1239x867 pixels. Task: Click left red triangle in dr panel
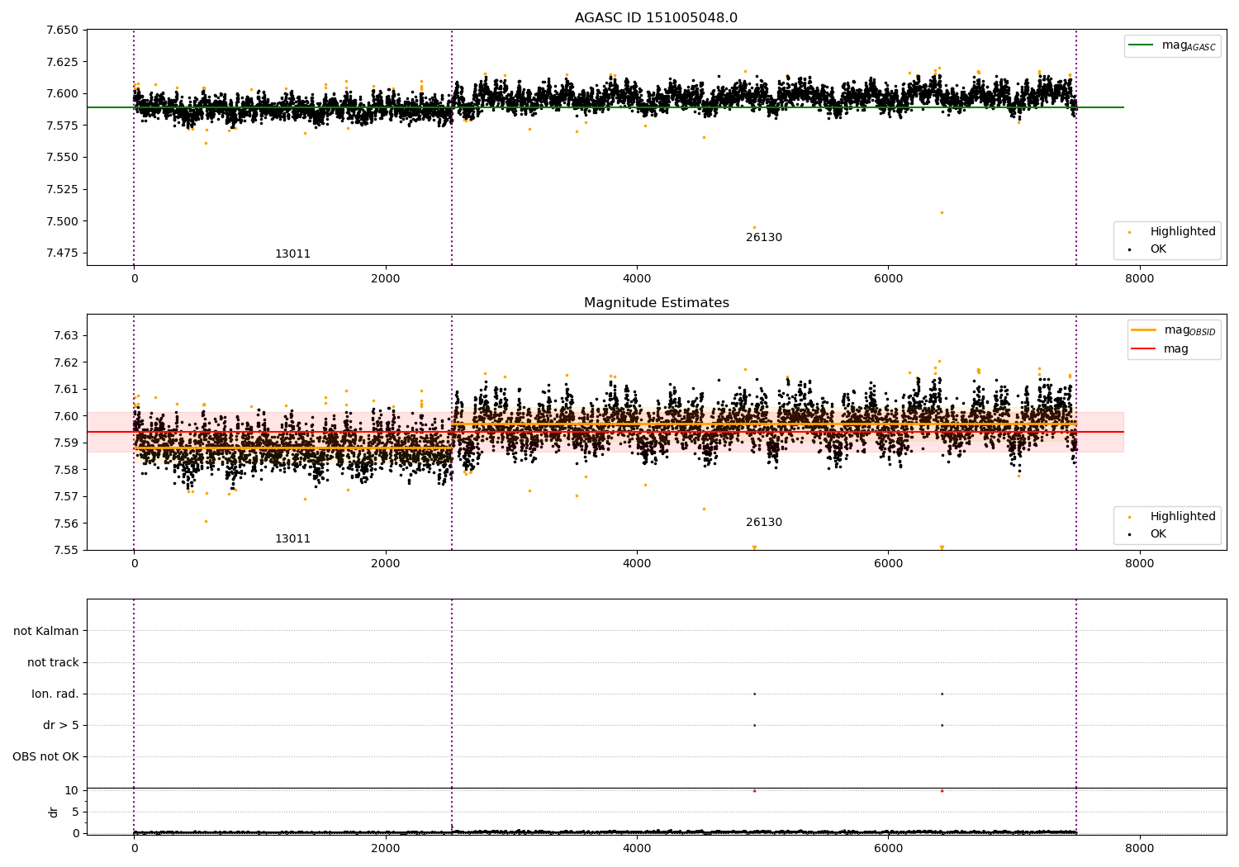pos(754,790)
